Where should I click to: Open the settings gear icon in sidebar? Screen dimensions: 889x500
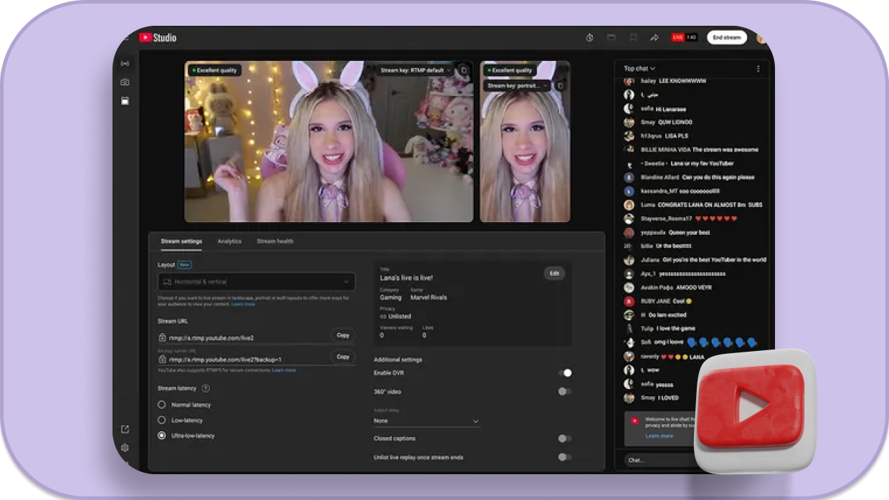[x=125, y=448]
